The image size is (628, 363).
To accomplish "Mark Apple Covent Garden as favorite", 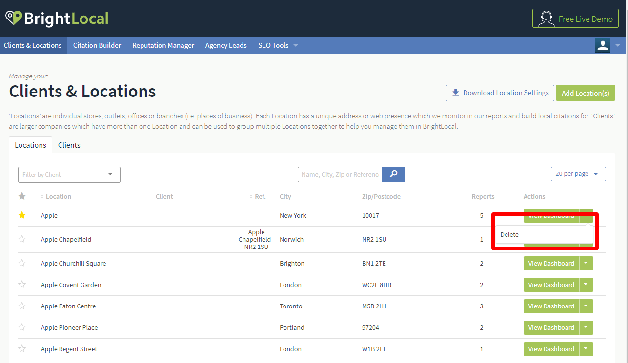I will coord(22,285).
